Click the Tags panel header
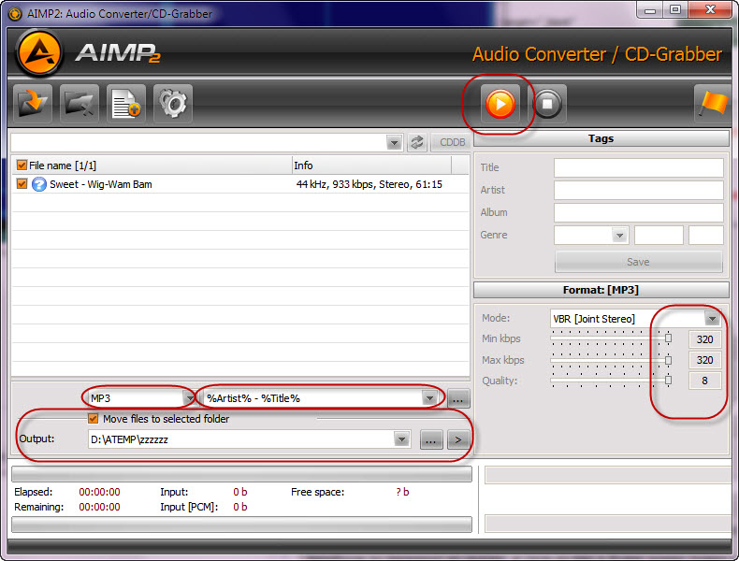This screenshot has width=739, height=561. coord(601,138)
